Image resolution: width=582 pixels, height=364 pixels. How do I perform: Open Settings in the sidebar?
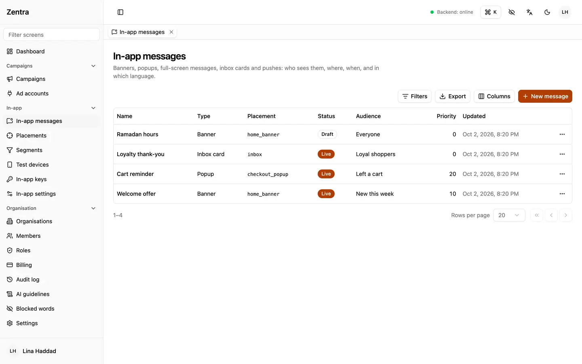[x=52, y=323]
